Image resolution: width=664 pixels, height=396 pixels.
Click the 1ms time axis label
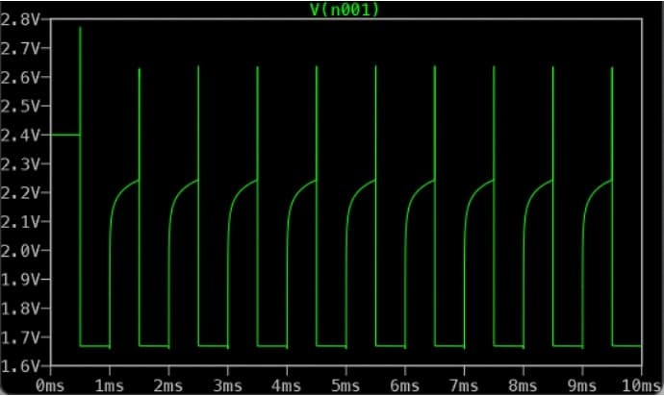[109, 384]
